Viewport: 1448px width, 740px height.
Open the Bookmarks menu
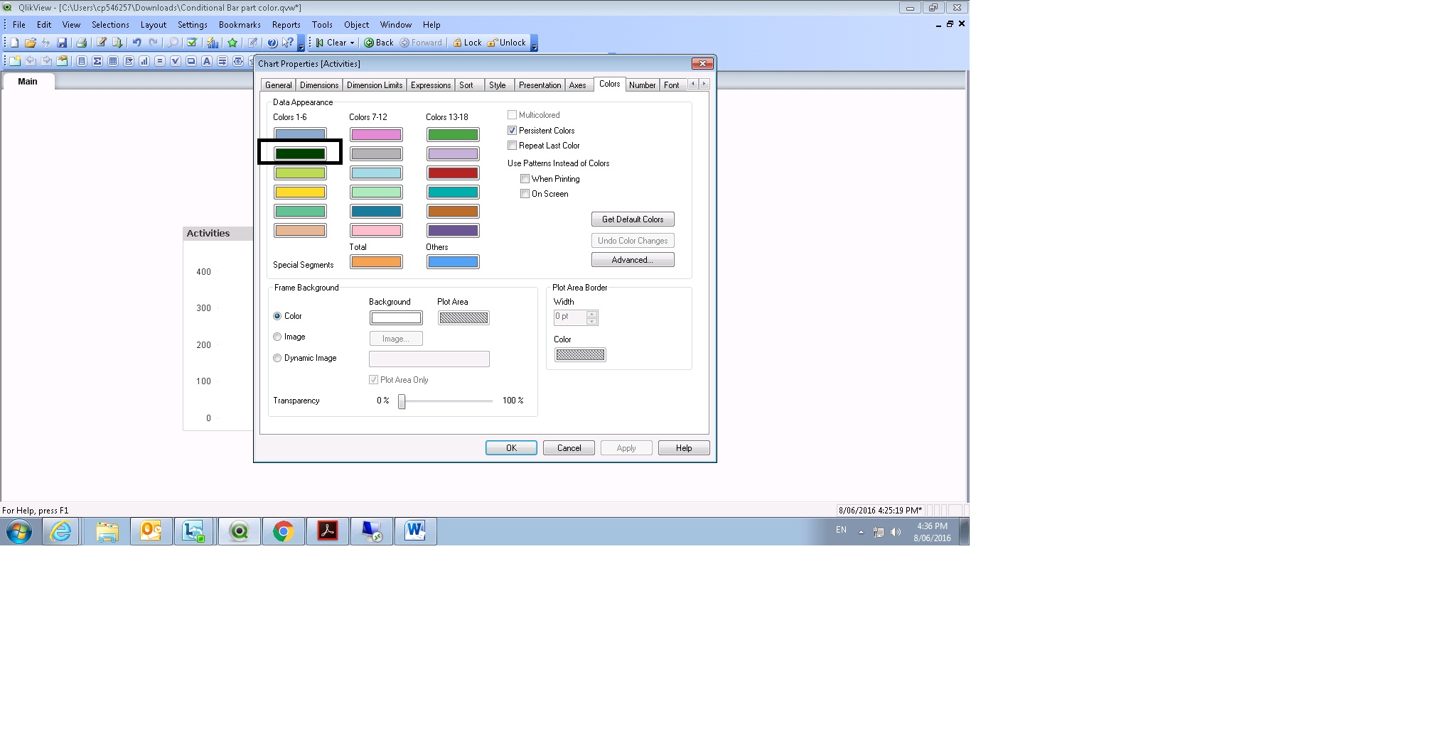[240, 24]
